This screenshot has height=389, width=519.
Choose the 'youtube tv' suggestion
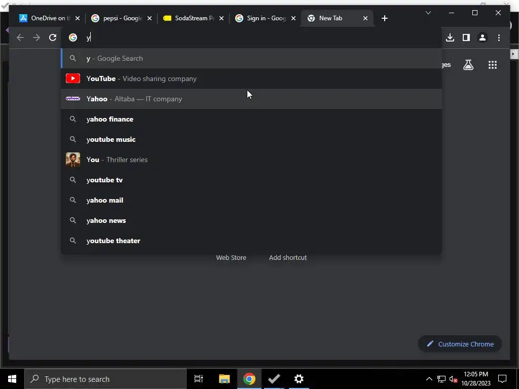tap(251, 180)
